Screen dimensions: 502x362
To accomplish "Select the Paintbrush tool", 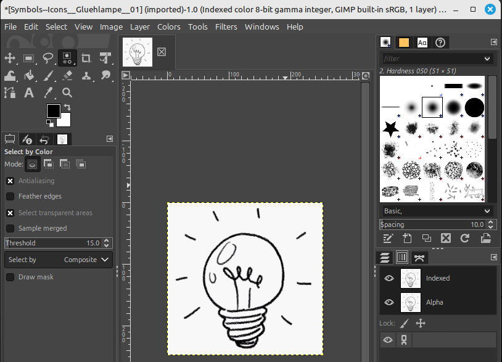I will tap(48, 75).
